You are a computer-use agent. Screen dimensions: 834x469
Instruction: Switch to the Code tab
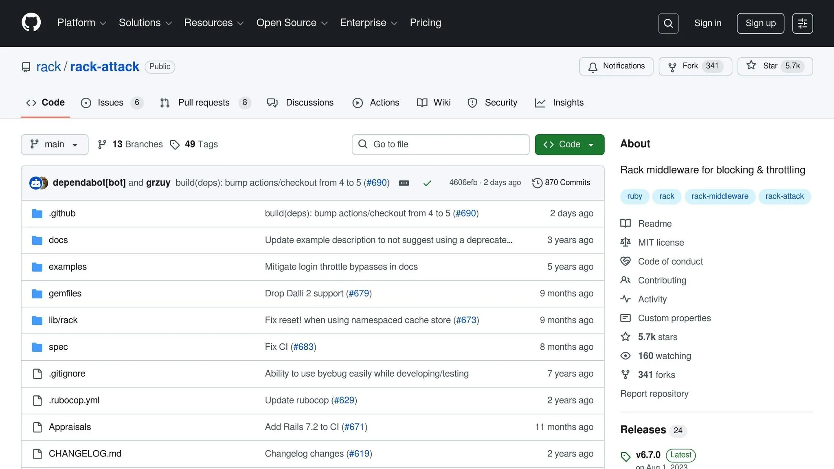point(45,103)
